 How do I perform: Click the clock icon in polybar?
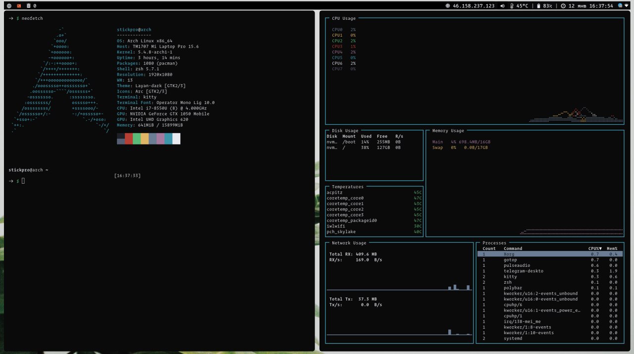coord(563,6)
